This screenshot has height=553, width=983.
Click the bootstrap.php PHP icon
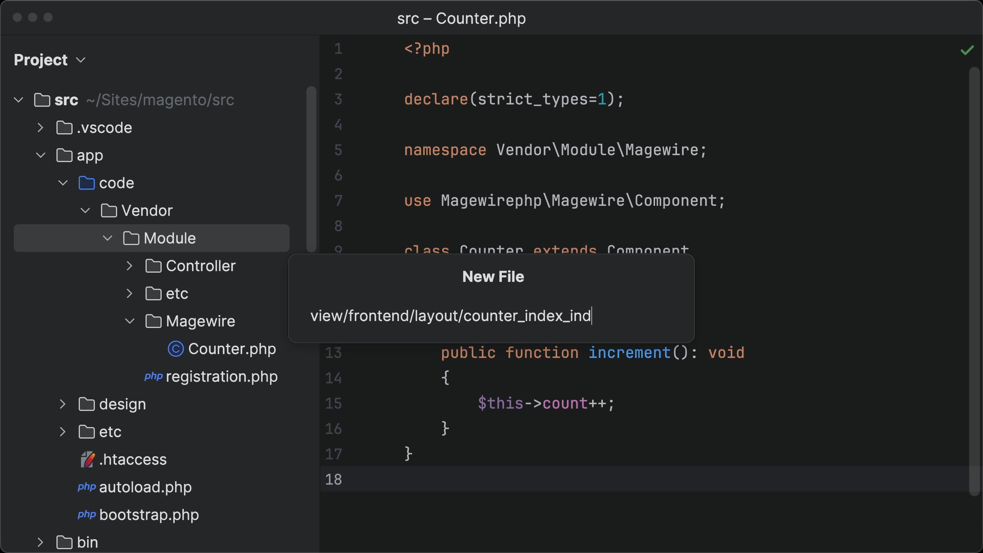point(87,515)
